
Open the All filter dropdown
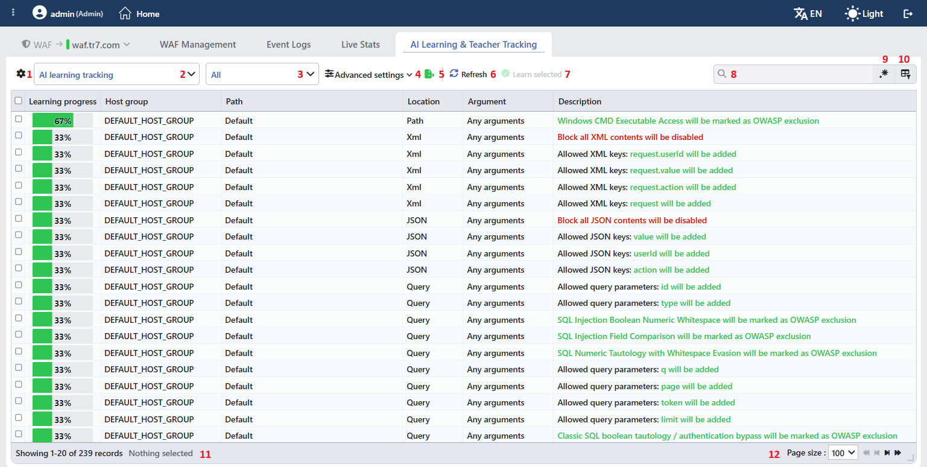[x=262, y=75]
